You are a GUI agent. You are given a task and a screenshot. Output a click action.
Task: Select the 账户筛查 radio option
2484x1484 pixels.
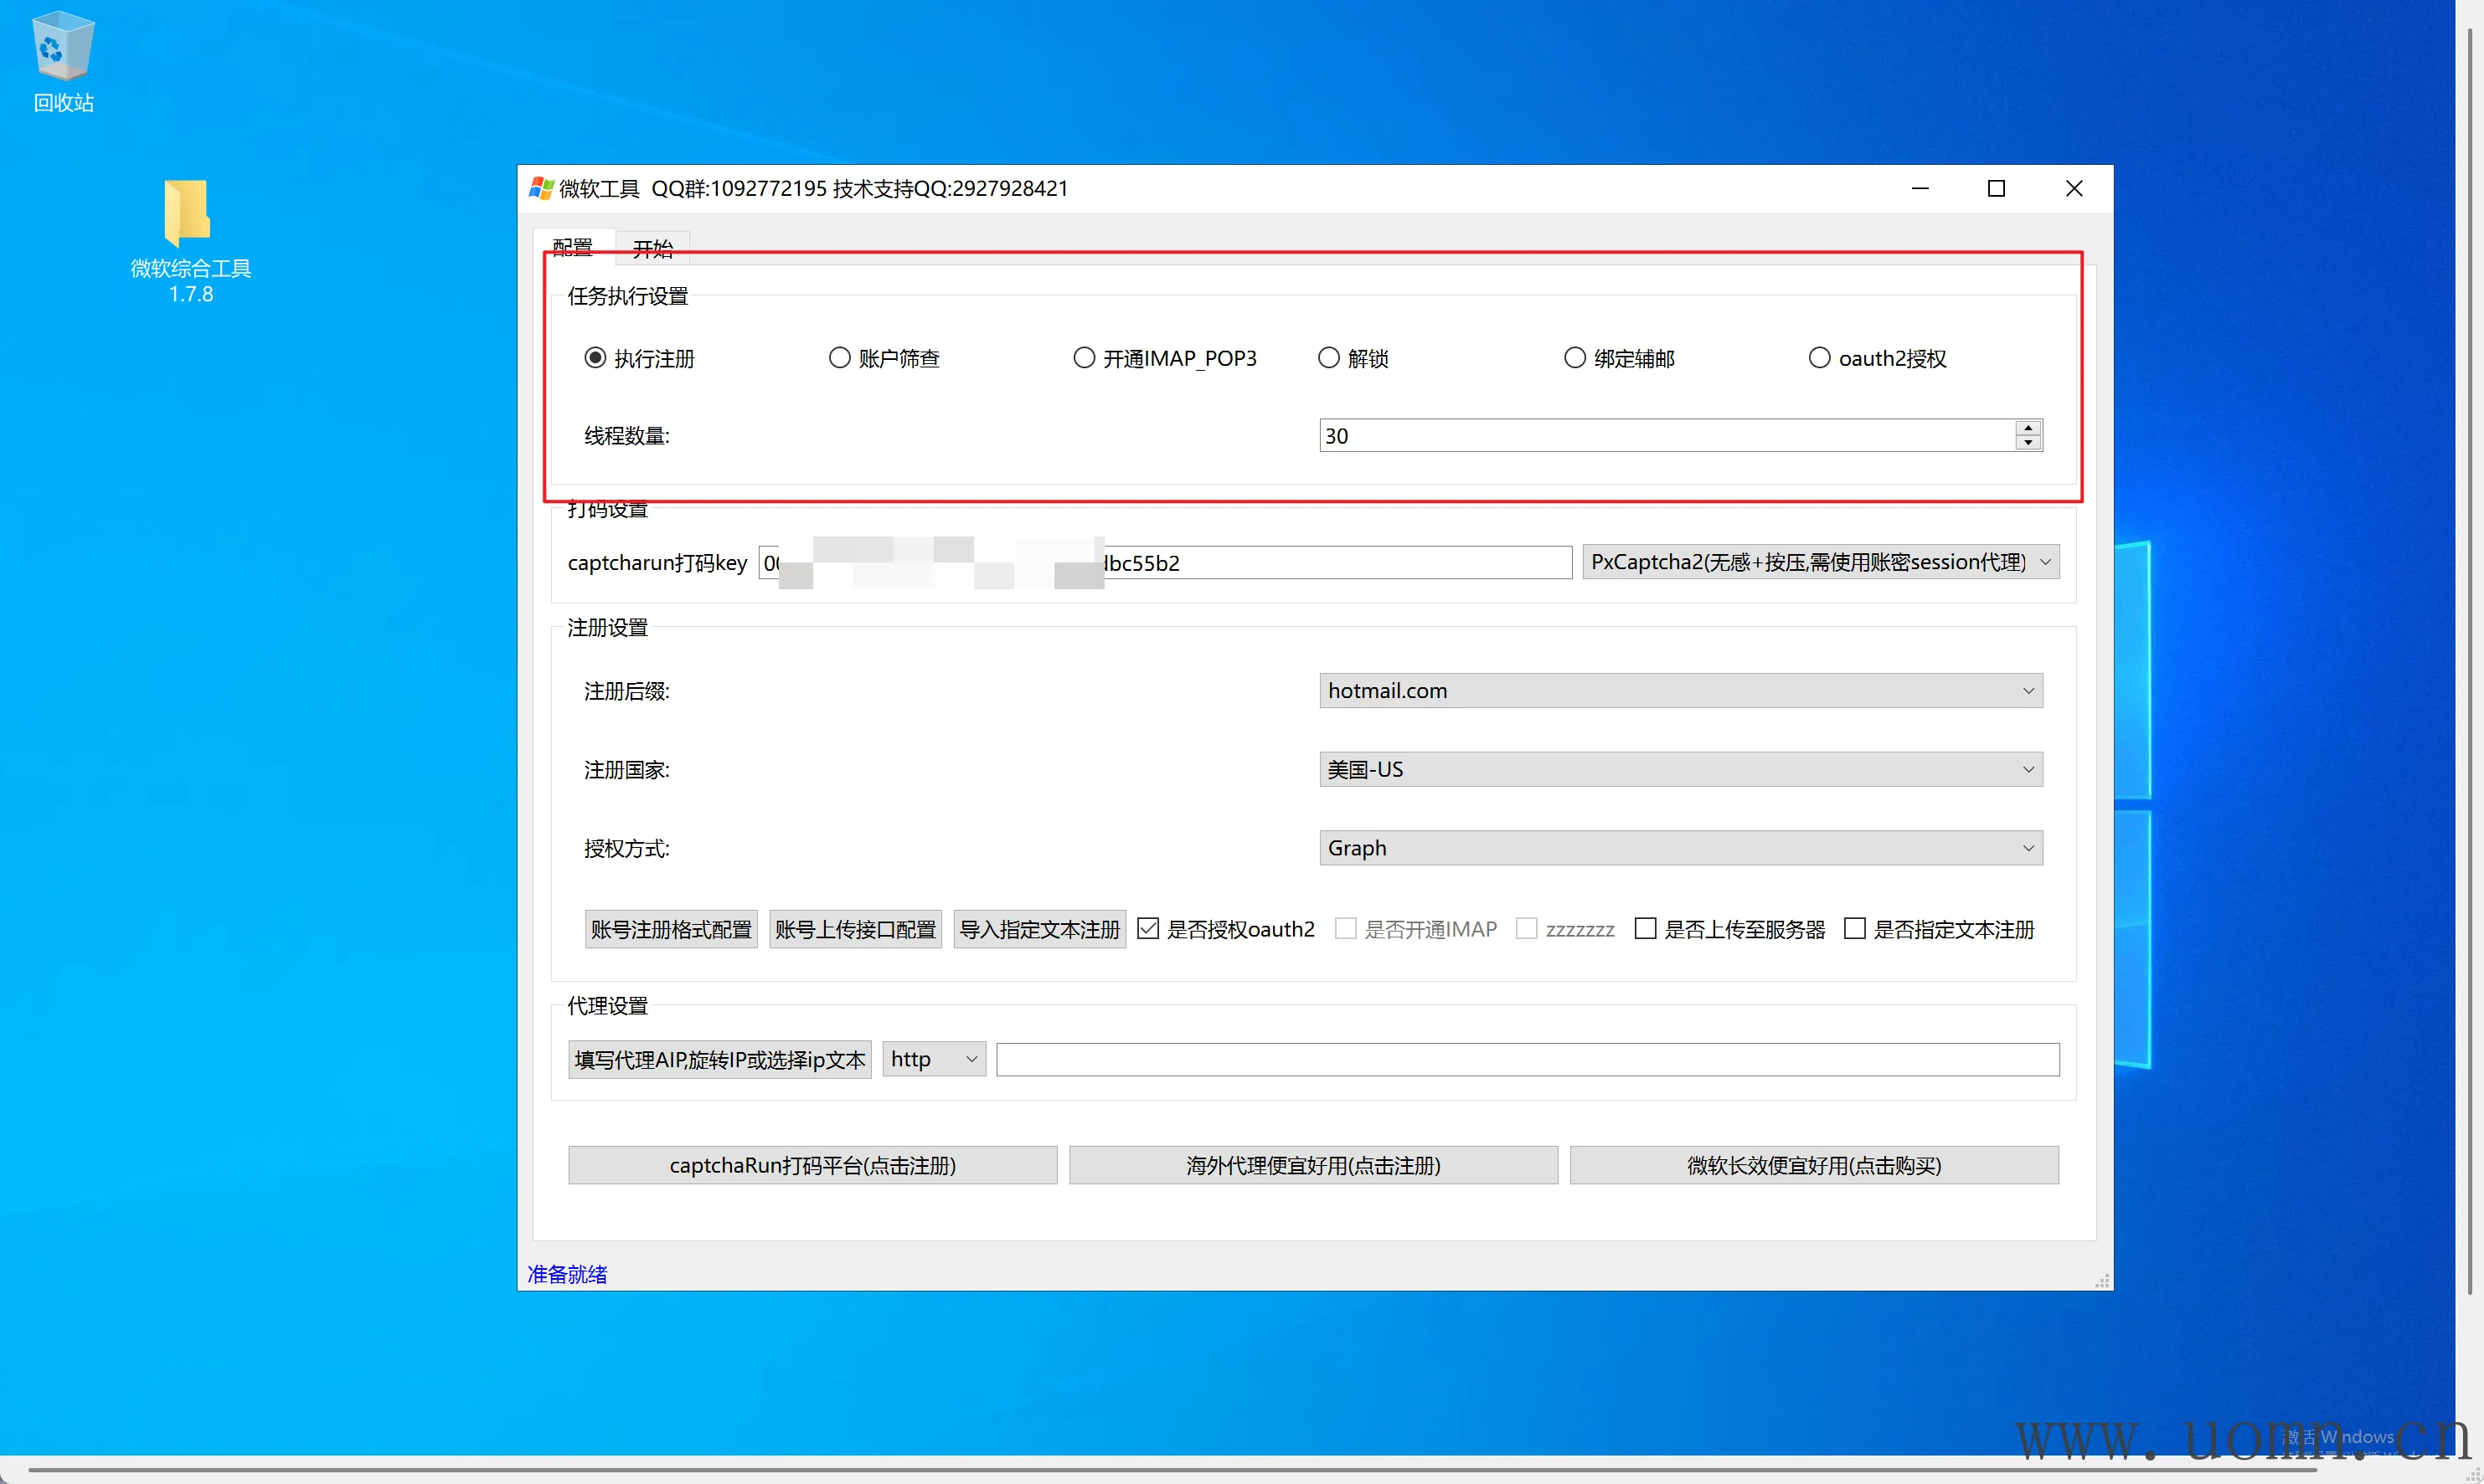point(839,358)
